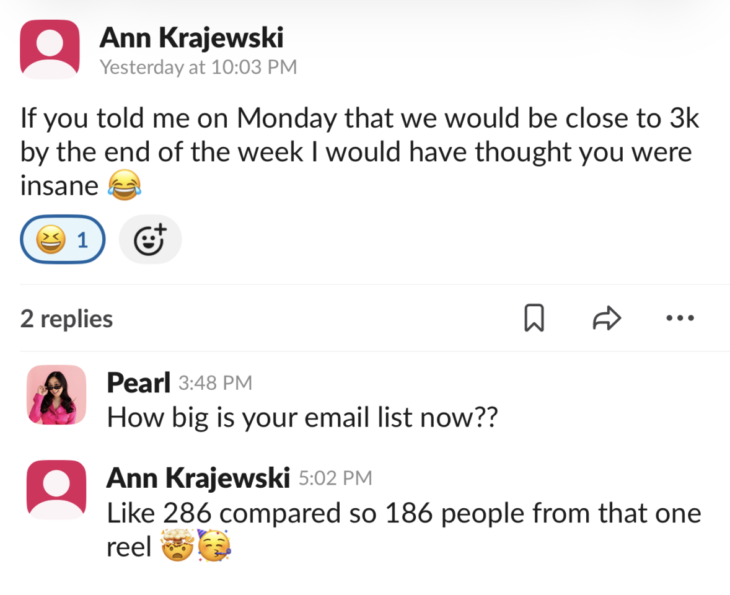730x595 pixels.
Task: Click Ann Krajewski's avatar on the original message
Action: point(50,49)
